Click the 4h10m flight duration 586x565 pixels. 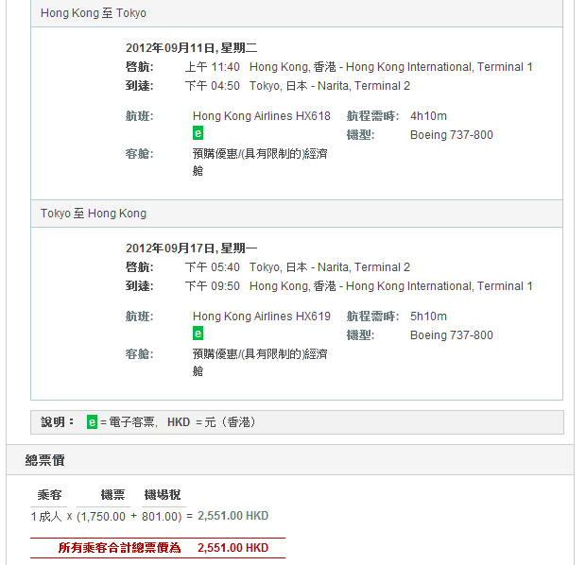click(x=428, y=116)
